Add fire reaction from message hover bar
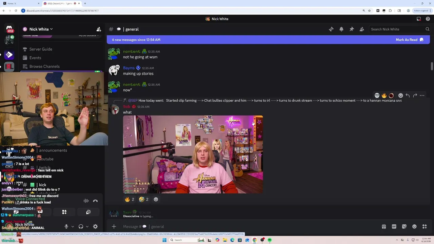 [384, 96]
